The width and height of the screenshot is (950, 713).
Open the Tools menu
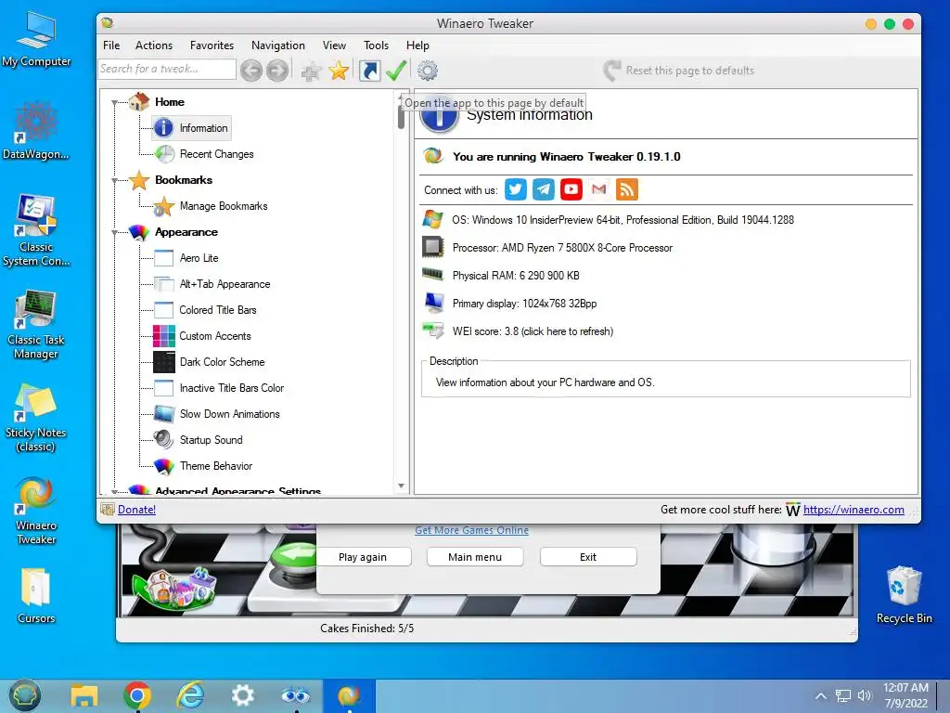click(377, 45)
